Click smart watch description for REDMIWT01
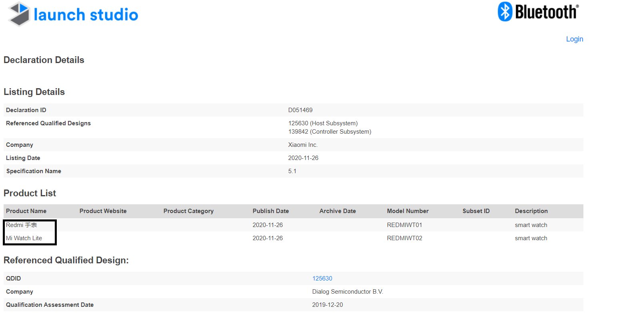This screenshot has width=643, height=314. 531,225
